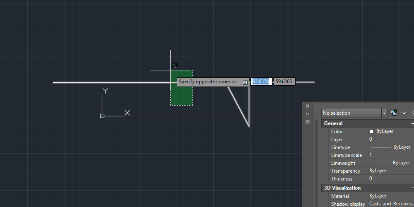
Task: Open options arrow in 'Specify opposite corner' prompt
Action: (245, 82)
